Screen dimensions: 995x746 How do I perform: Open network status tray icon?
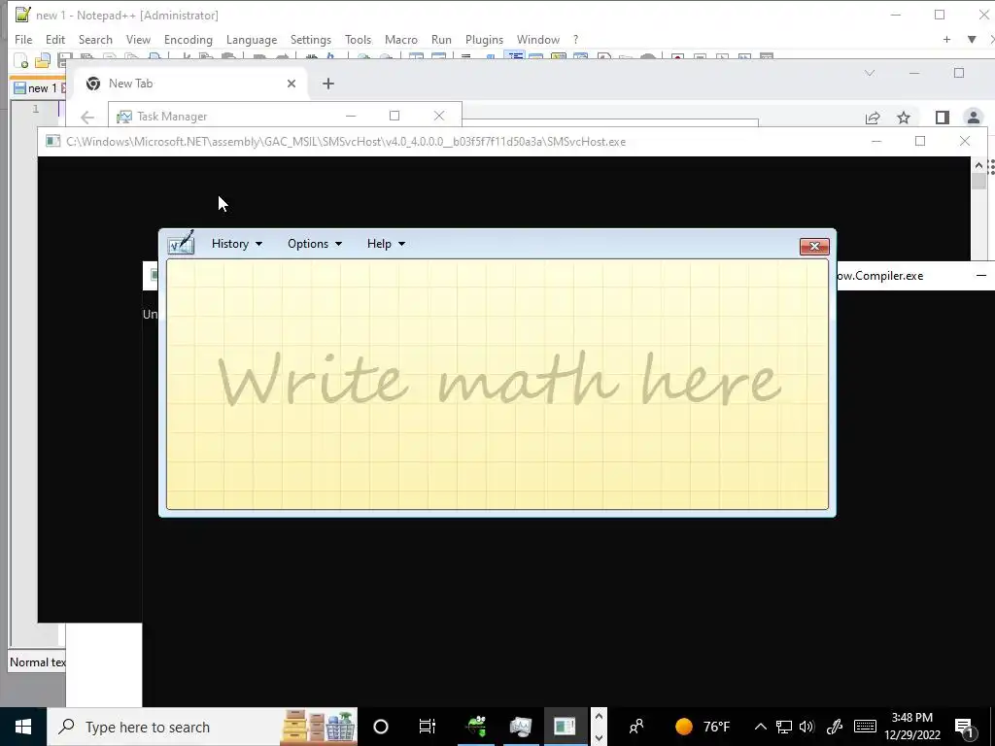784,727
